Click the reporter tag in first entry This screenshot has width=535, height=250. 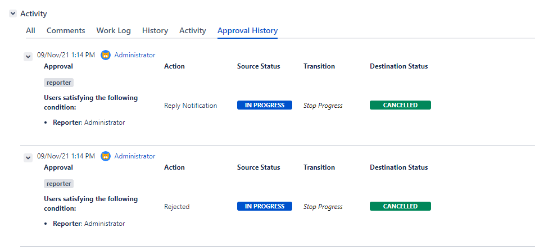[59, 83]
